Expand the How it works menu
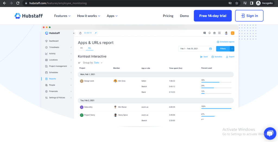Viewport: 278px width, 142px height. pyautogui.click(x=89, y=16)
